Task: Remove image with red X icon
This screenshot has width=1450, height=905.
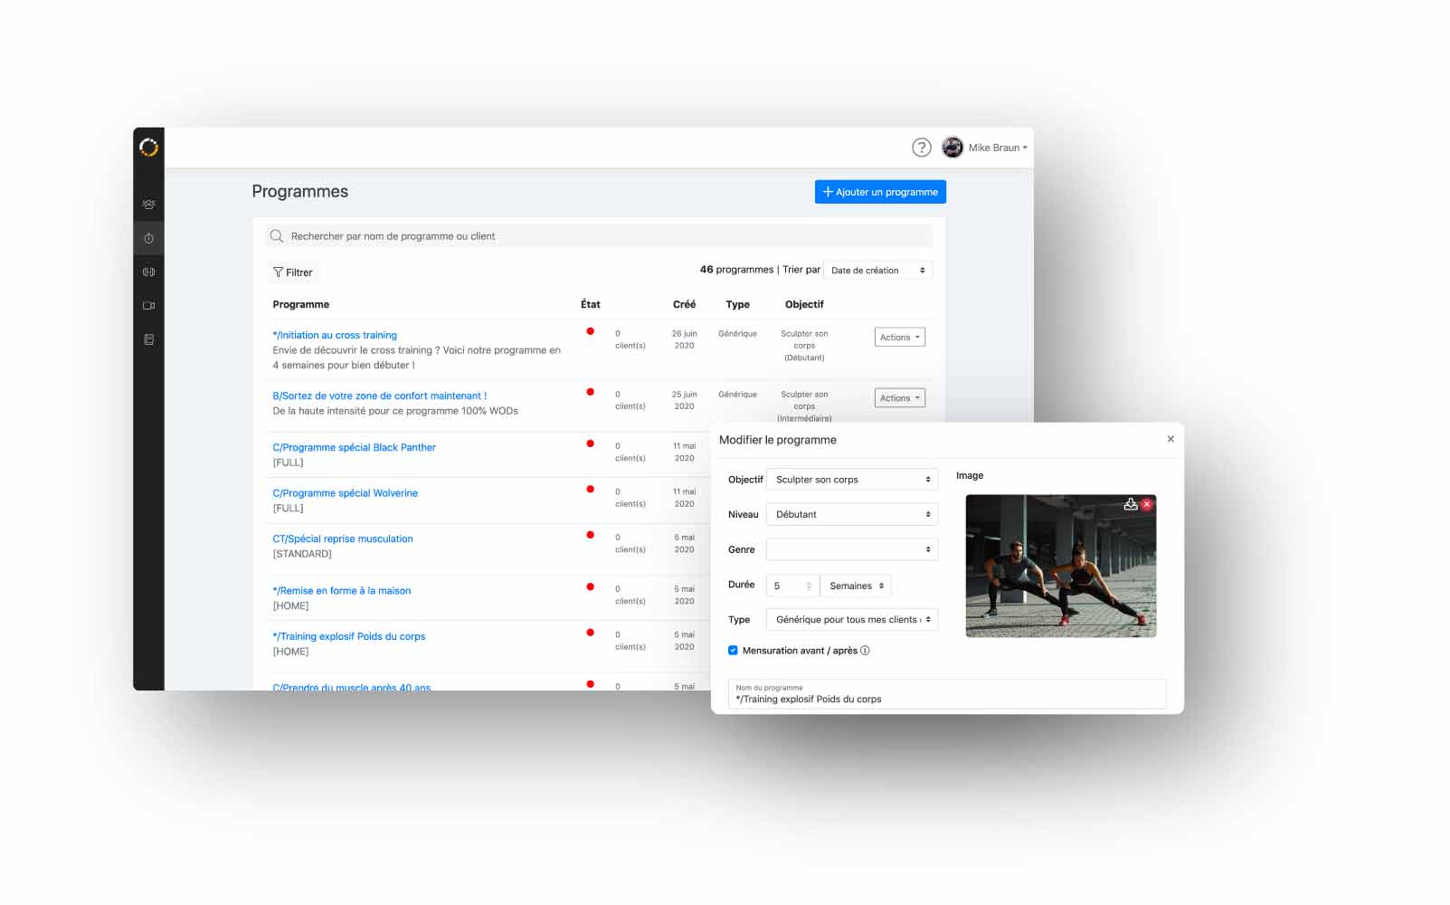Action: [x=1146, y=504]
